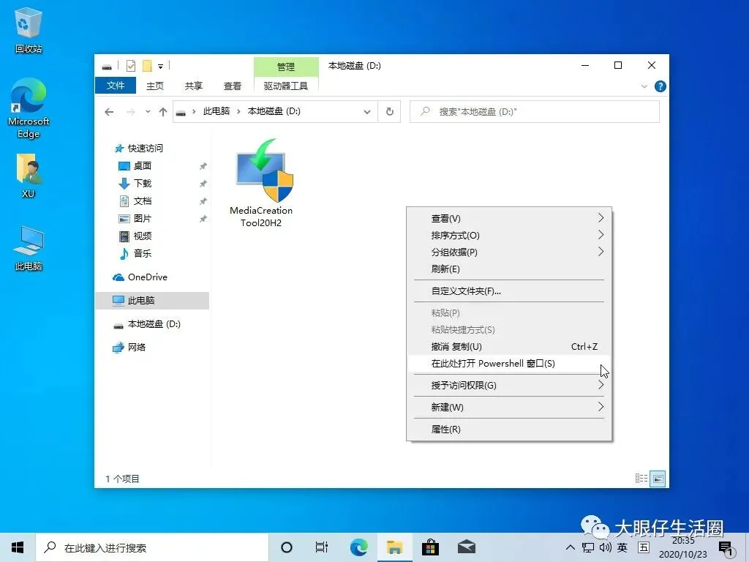Open the 回收站 Recycle Bin icon

tap(28, 24)
